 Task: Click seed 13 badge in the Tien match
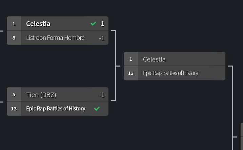pos(14,109)
